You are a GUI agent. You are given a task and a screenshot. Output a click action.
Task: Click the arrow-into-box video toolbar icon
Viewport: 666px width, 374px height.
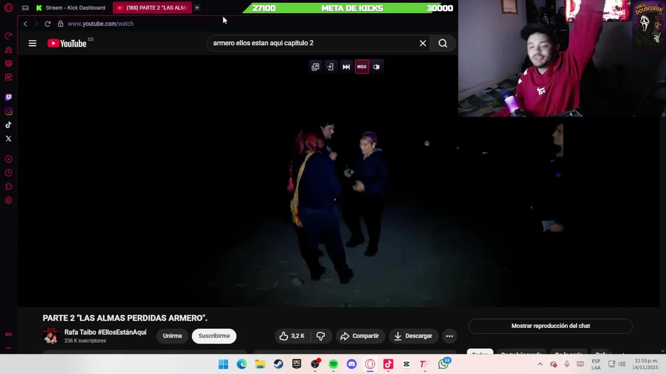330,67
